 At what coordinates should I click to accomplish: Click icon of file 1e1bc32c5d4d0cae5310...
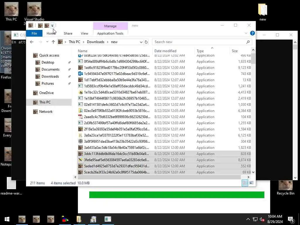point(81,92)
